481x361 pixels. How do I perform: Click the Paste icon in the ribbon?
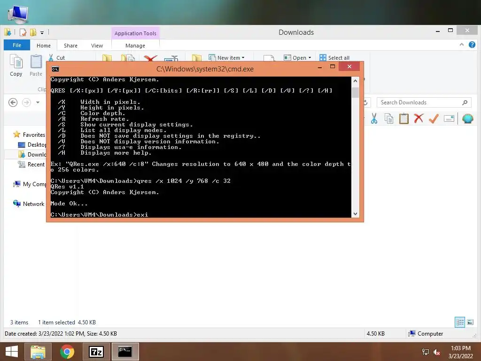pos(36,65)
